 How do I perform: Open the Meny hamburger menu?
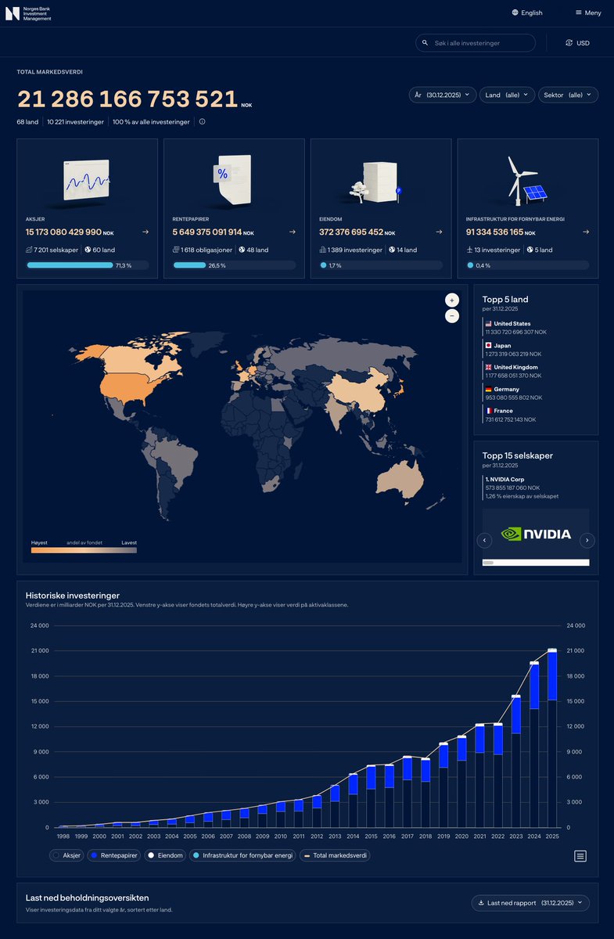(589, 13)
